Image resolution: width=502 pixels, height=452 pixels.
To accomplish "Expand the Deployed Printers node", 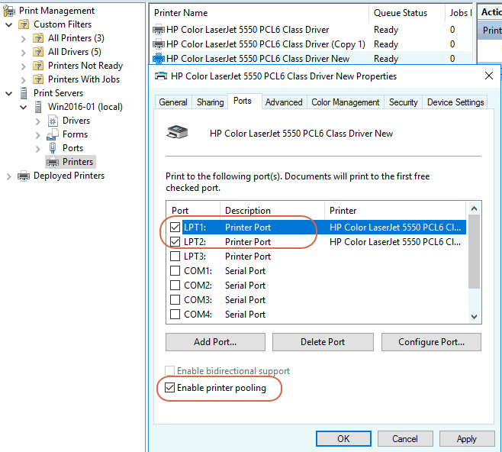I will [8, 176].
